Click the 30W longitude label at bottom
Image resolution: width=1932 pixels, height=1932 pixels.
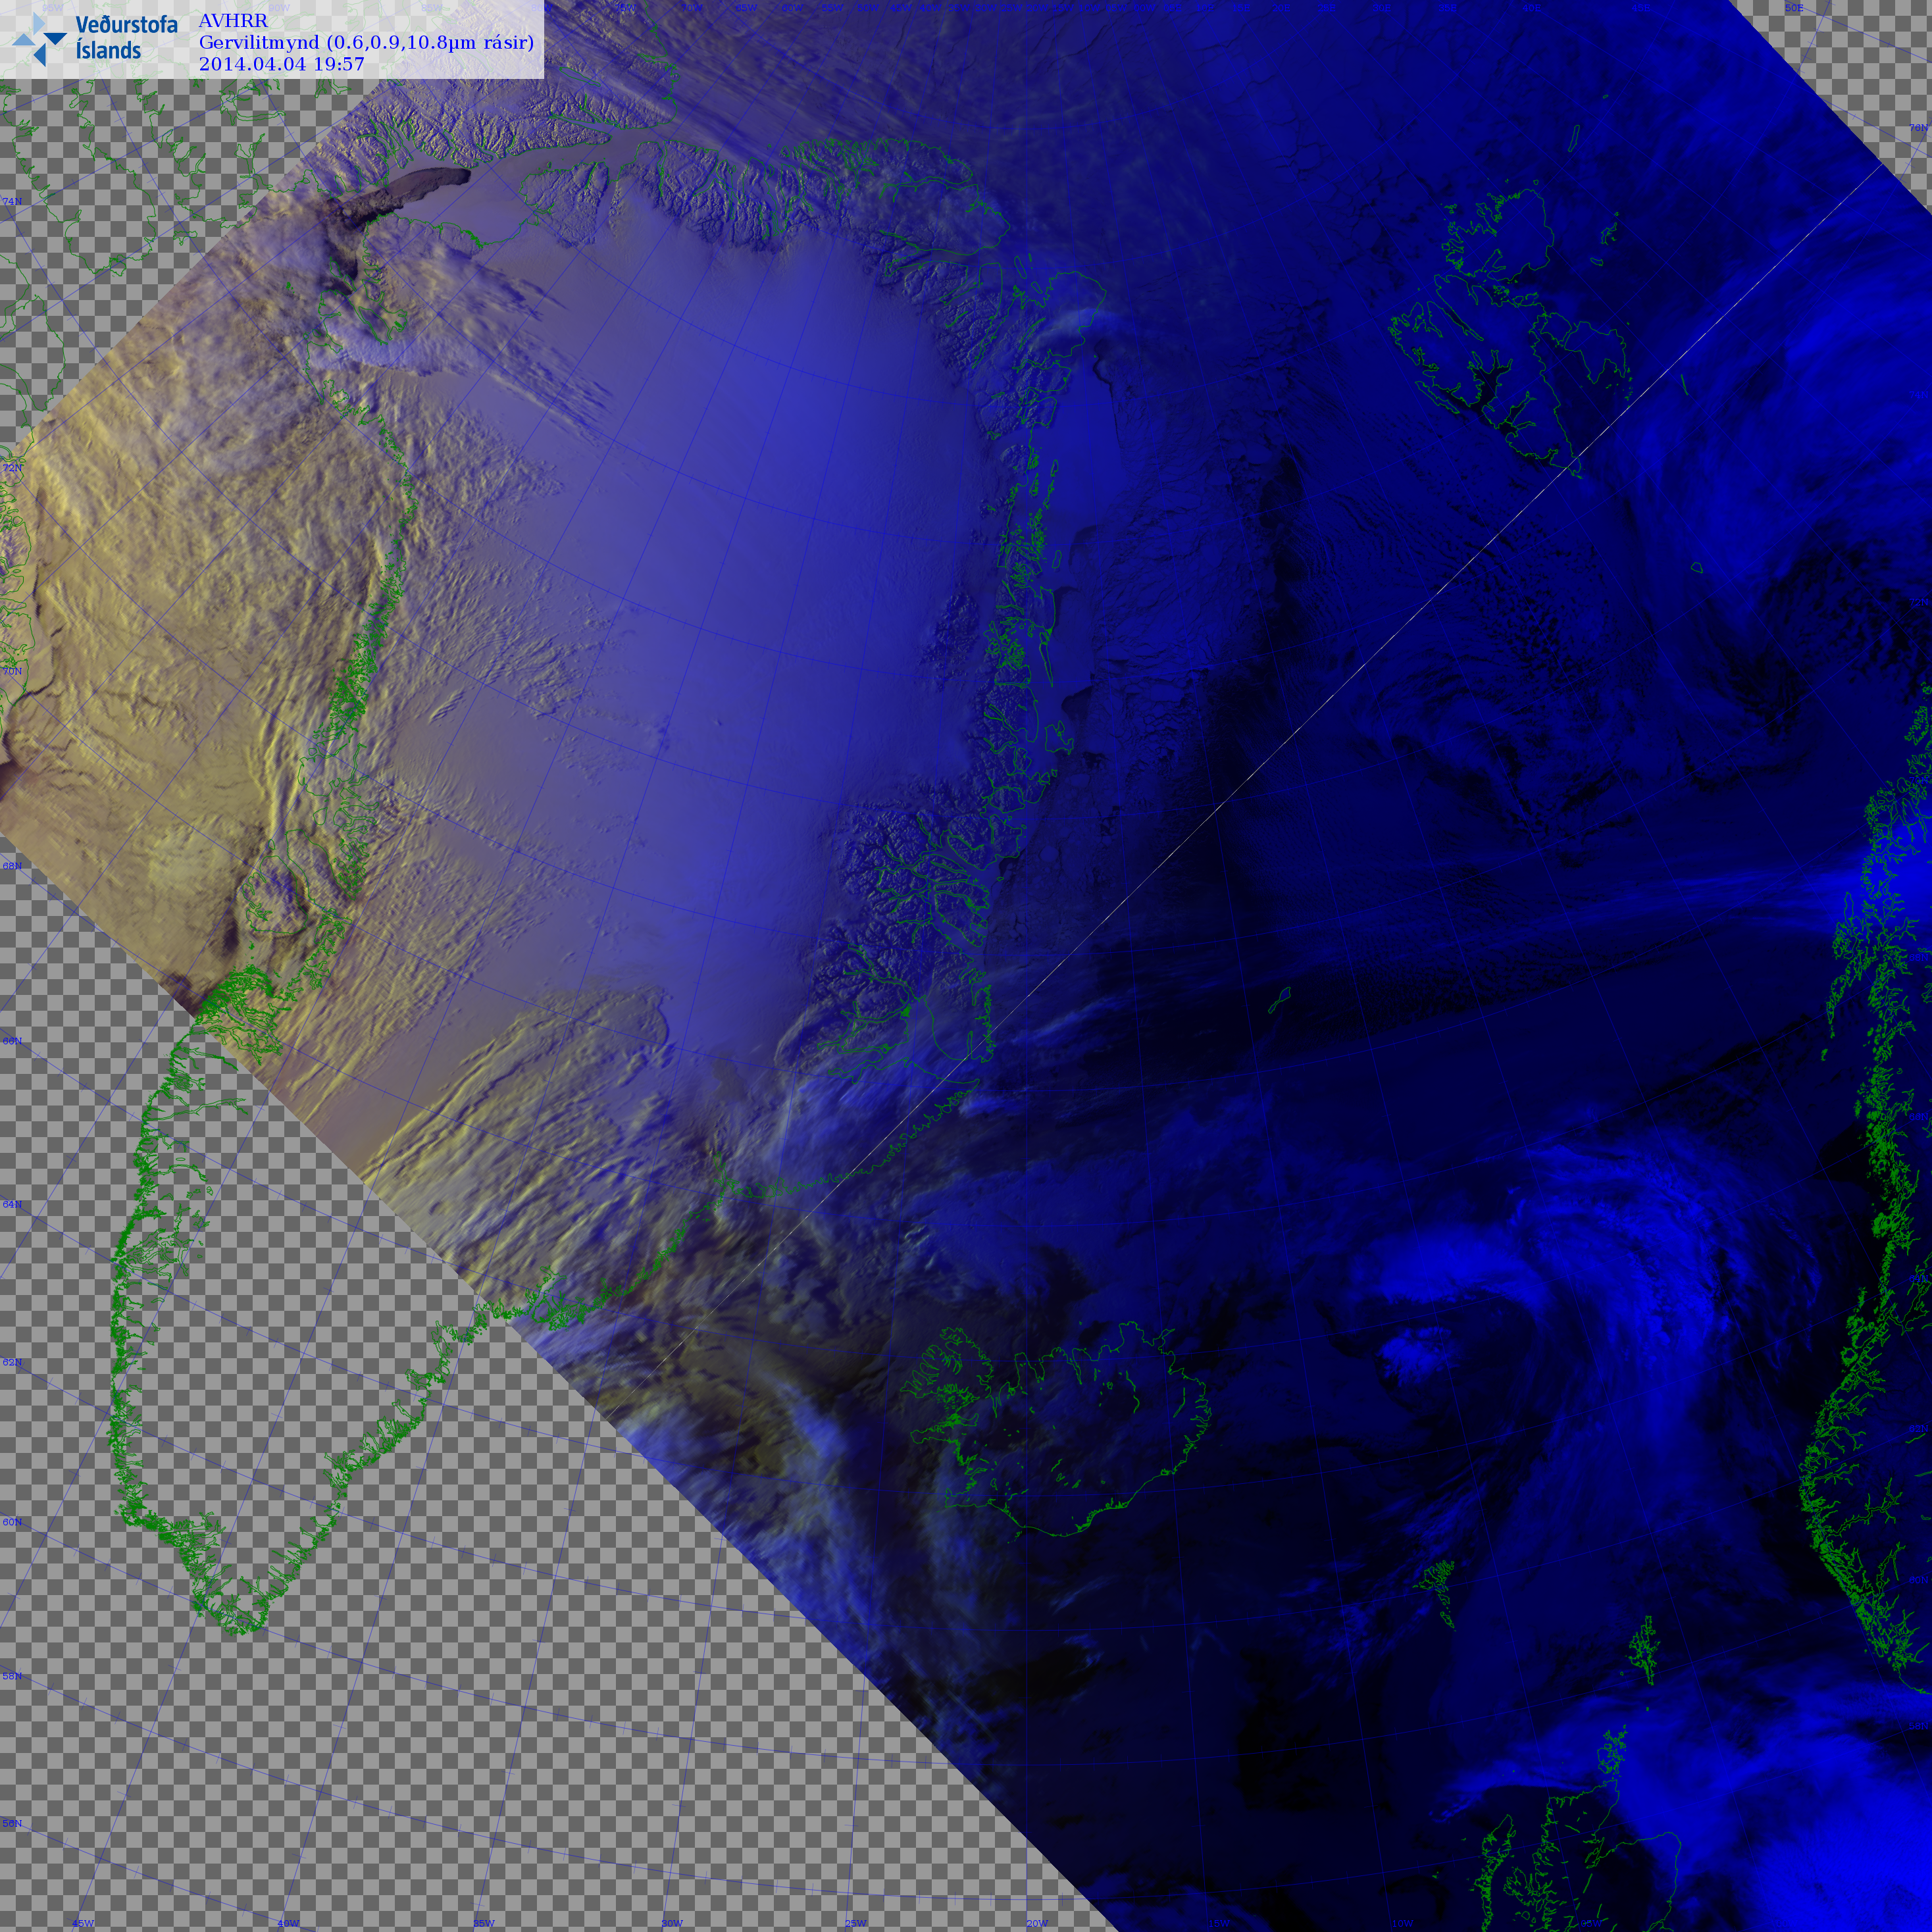point(672,1923)
